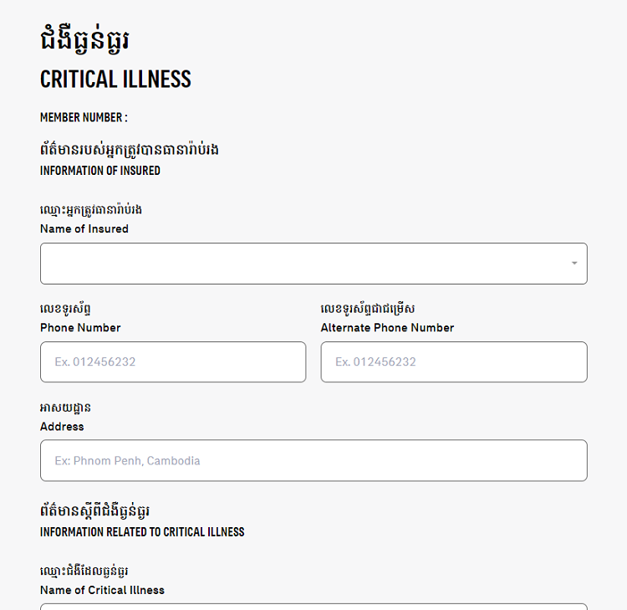This screenshot has height=610, width=627.
Task: Click the "Name of Critical Illness" label
Action: click(102, 590)
